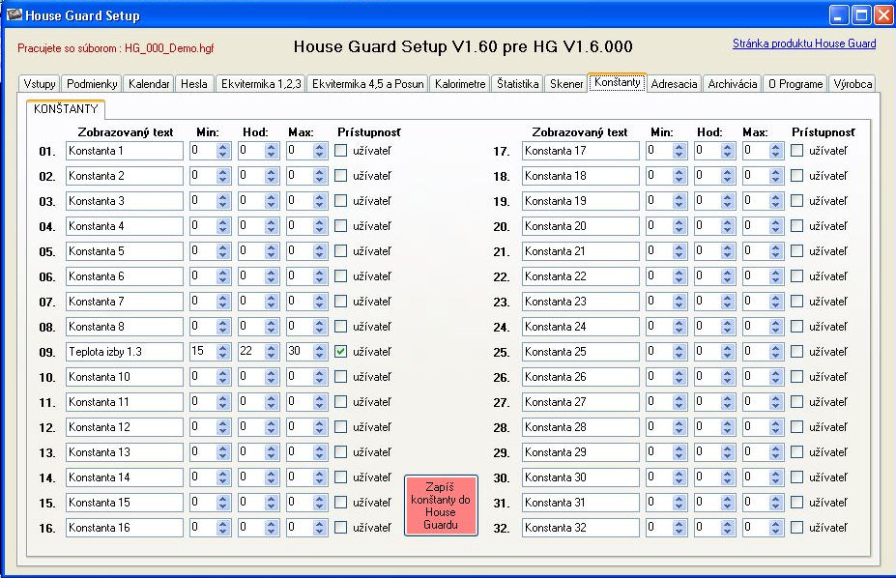Viewport: 896px width, 578px height.
Task: Increase Hod value for Teplota izby 1.3
Action: (272, 348)
